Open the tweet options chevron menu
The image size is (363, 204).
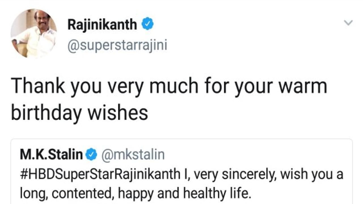click(x=348, y=23)
